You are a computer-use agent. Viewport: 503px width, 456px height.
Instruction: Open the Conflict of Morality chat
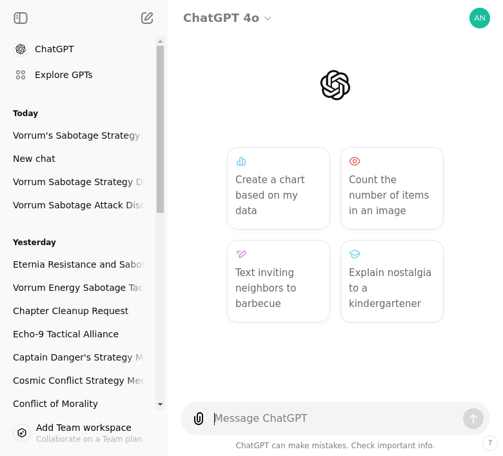click(x=55, y=404)
